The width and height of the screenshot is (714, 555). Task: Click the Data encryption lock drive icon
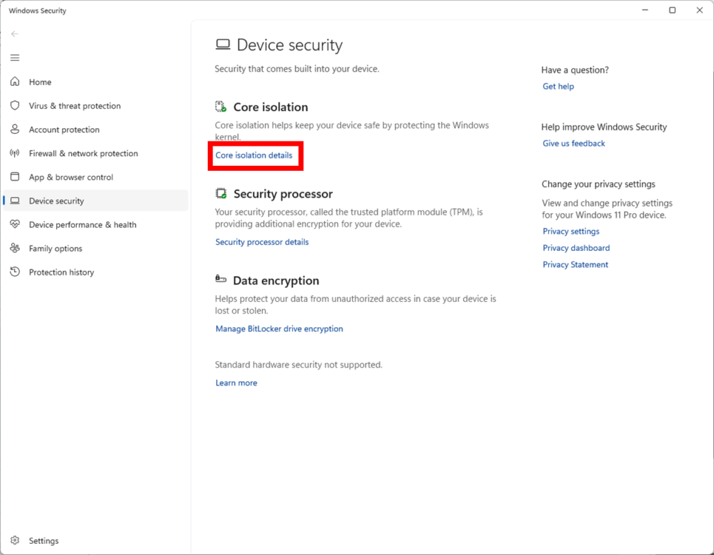pyautogui.click(x=221, y=279)
